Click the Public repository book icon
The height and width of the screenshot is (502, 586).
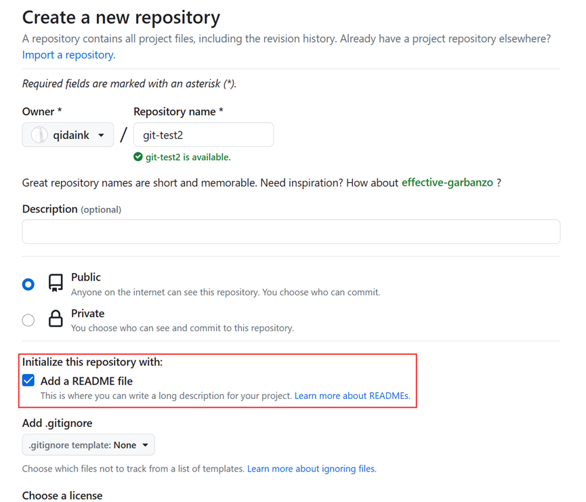pyautogui.click(x=56, y=283)
